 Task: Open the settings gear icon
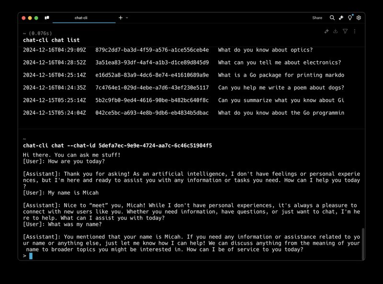359,18
